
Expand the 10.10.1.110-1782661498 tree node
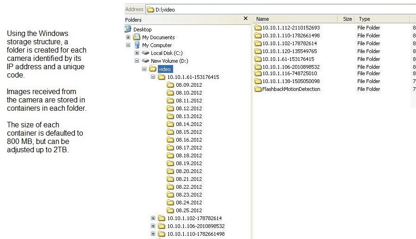[x=153, y=234]
